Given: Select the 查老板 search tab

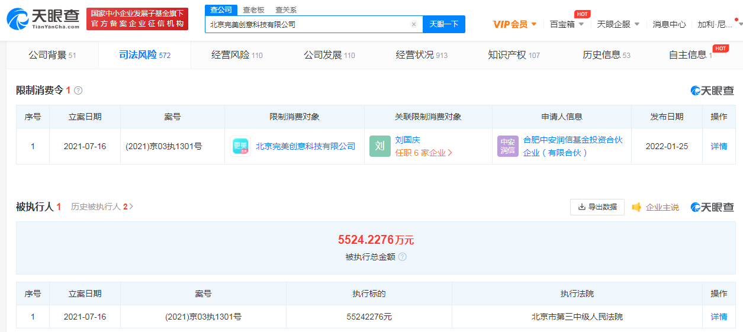Looking at the screenshot, I should 253,10.
